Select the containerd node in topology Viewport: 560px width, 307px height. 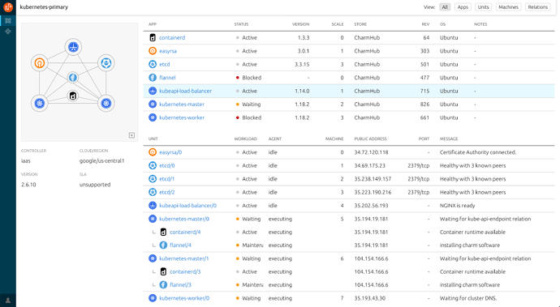(73, 96)
